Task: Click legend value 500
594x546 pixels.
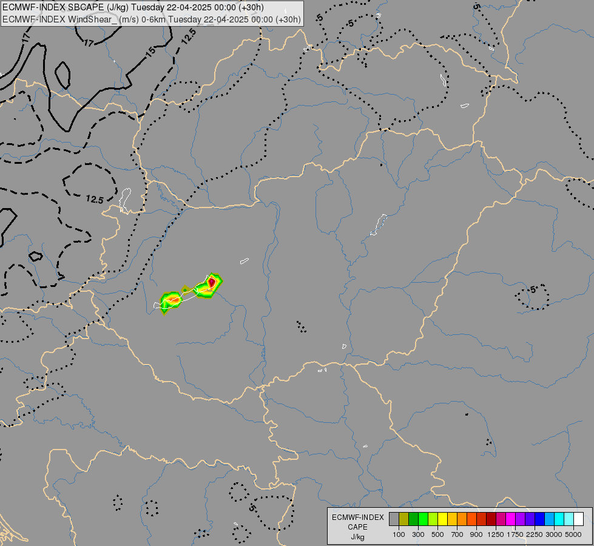Action: tap(437, 534)
